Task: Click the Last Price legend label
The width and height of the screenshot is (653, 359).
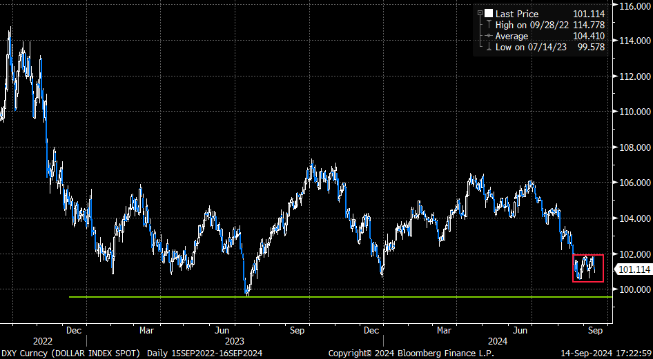Action: tap(516, 14)
